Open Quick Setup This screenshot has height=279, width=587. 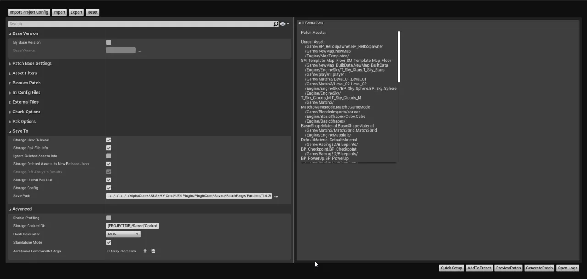point(451,268)
